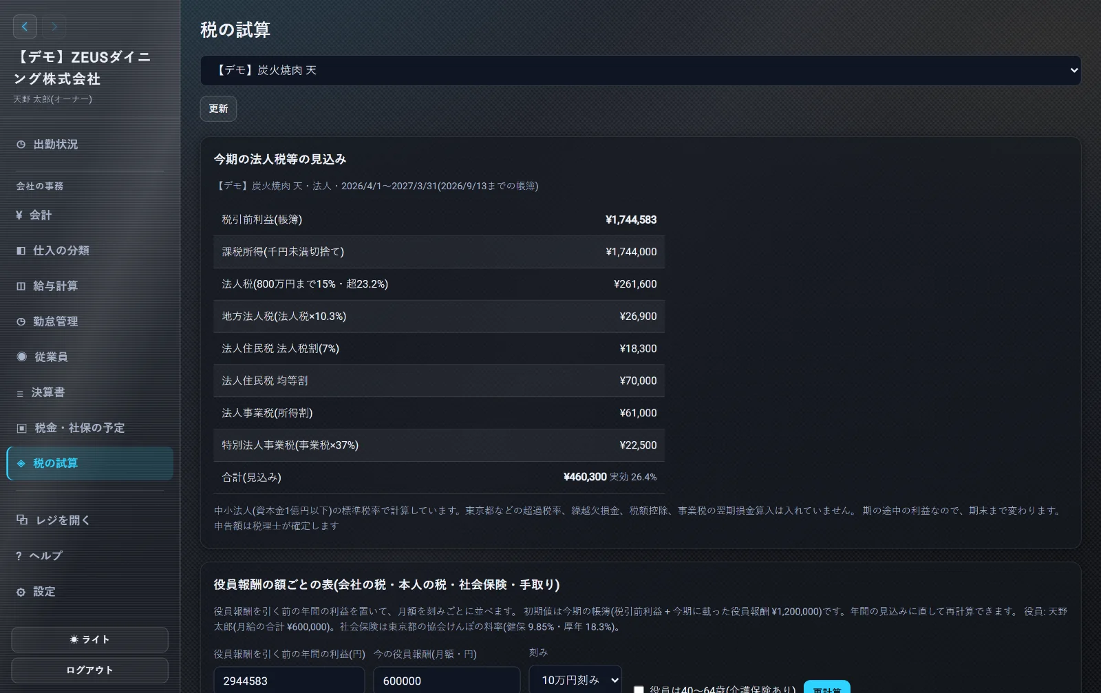Viewport: 1101px width, 693px height.
Task: Open 決算書 from the sidebar
Action: point(89,392)
